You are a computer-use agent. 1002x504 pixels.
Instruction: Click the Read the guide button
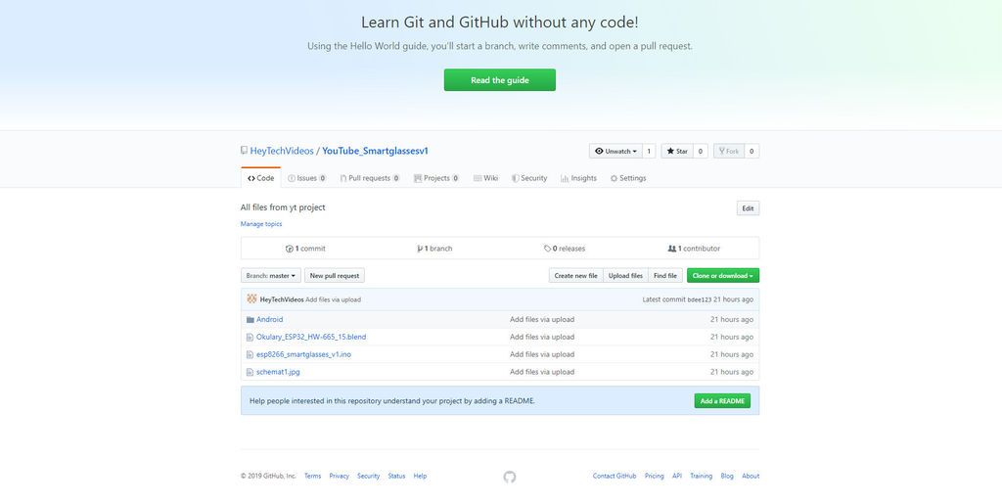pyautogui.click(x=499, y=80)
